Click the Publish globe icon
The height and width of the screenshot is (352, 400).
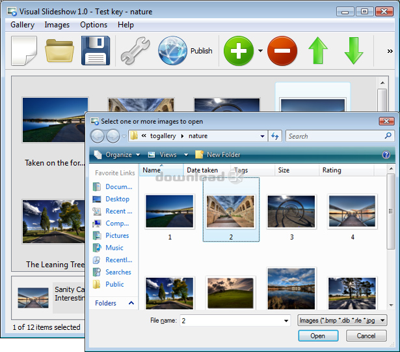172,51
